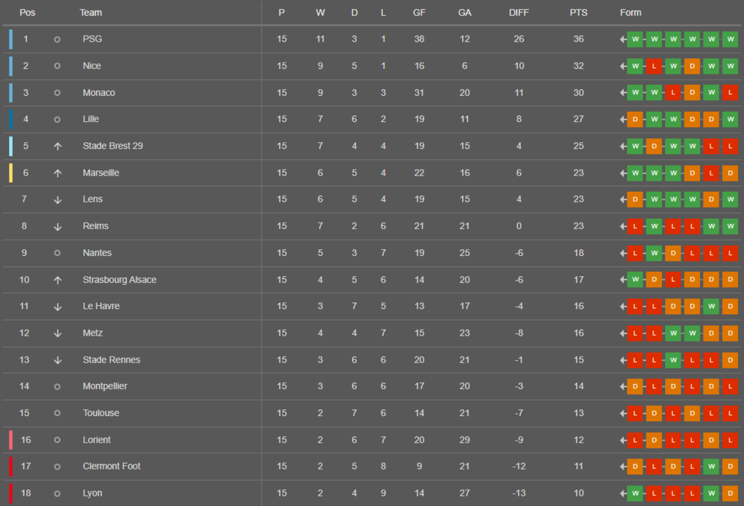This screenshot has width=744, height=506.
Task: Click the up arrow next to Strasbourg Alsace
Action: [57, 280]
